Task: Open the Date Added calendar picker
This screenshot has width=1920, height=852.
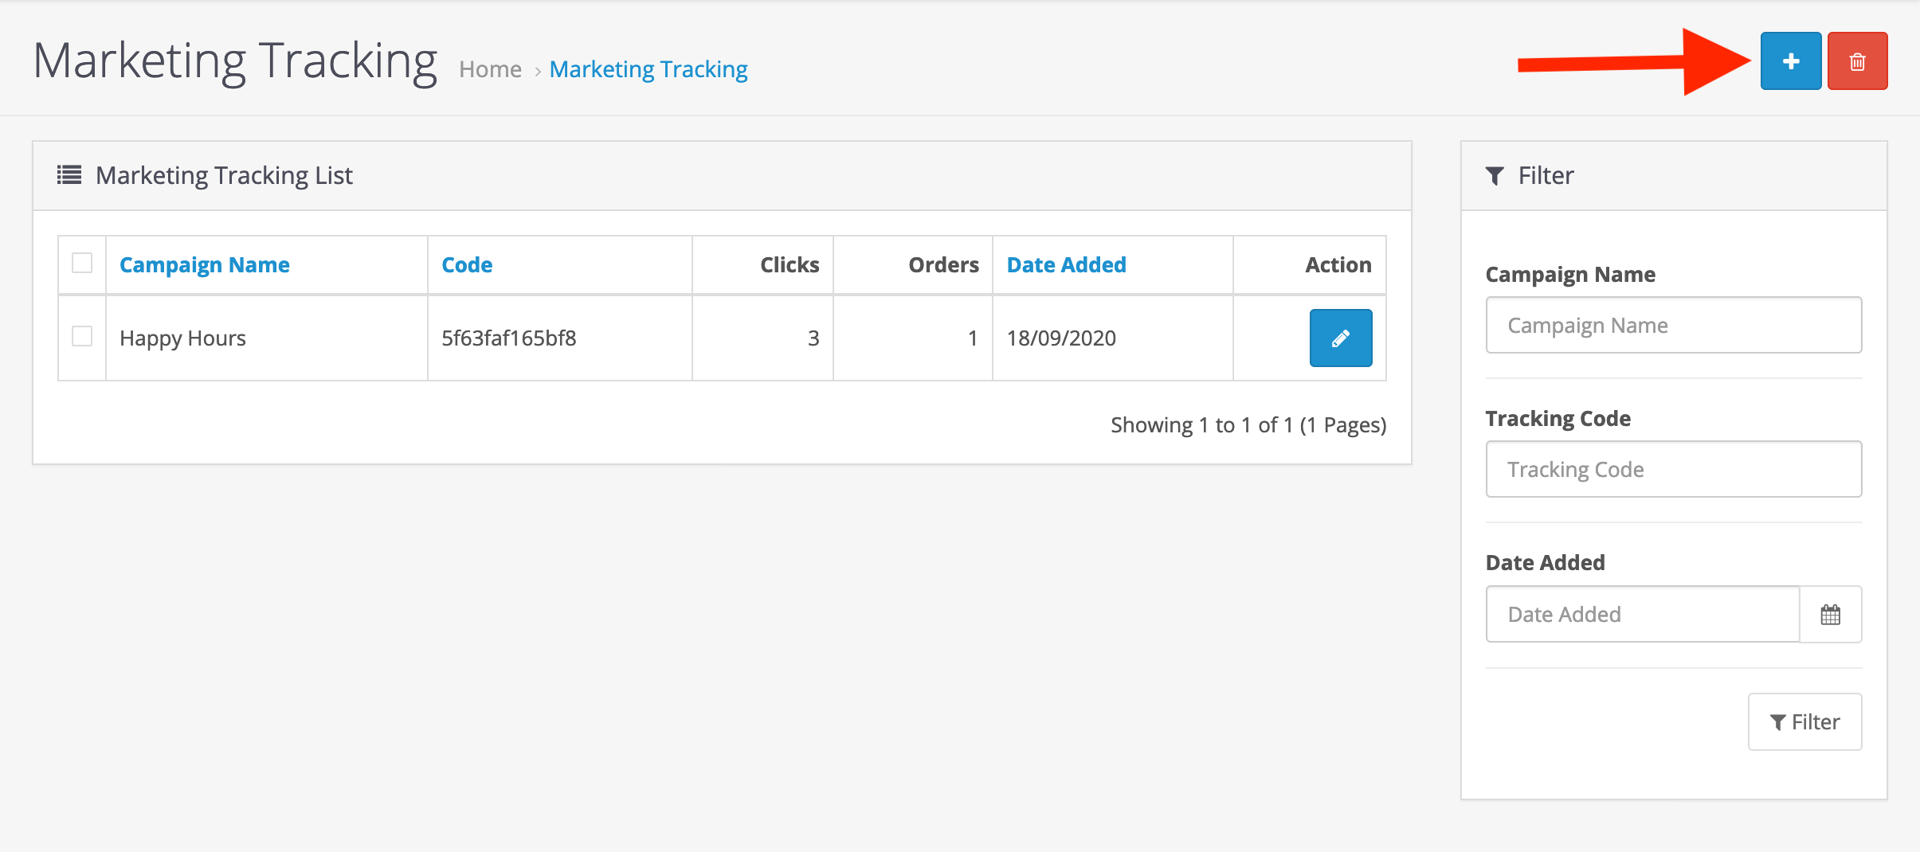Action: coord(1830,615)
